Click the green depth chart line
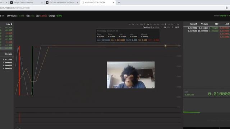 click(192, 112)
